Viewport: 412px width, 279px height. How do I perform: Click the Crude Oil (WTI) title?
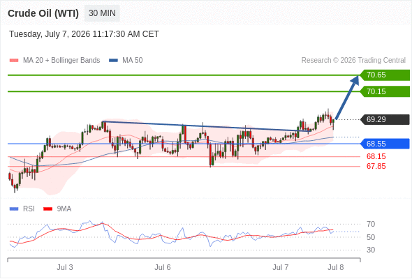tap(43, 13)
